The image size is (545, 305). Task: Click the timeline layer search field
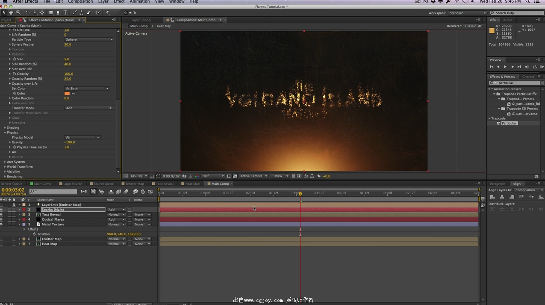tap(53, 192)
